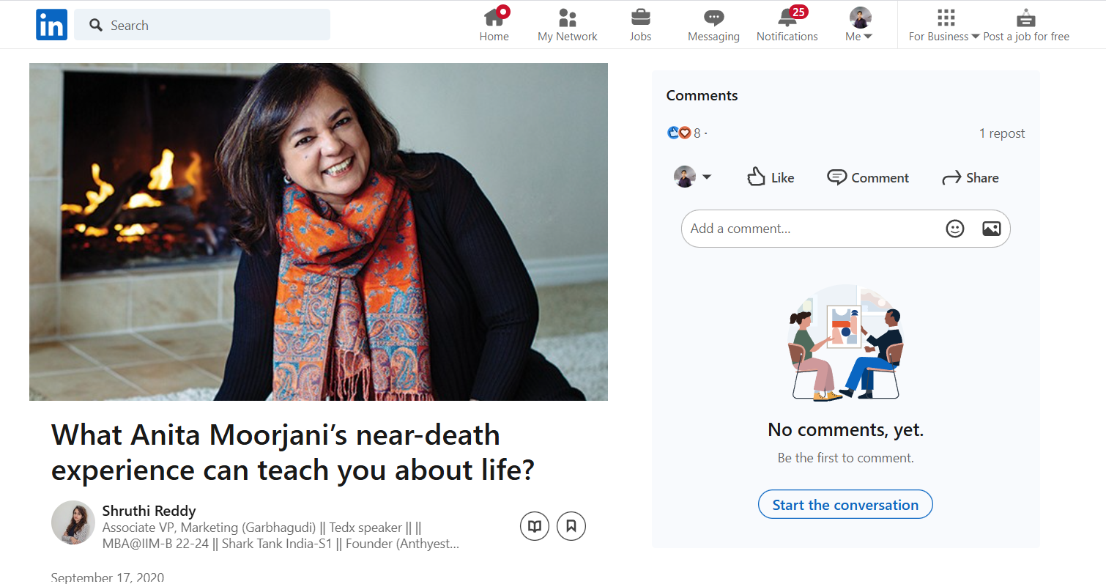The height and width of the screenshot is (584, 1106).
Task: Toggle the open-book reader view icon
Action: click(x=535, y=525)
